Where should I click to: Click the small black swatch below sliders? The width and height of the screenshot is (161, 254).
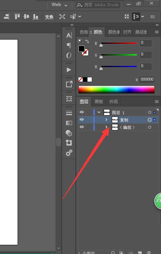85,79
